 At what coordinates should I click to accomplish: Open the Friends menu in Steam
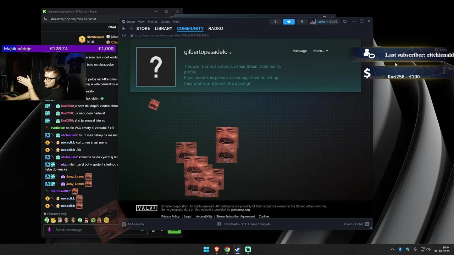153,22
